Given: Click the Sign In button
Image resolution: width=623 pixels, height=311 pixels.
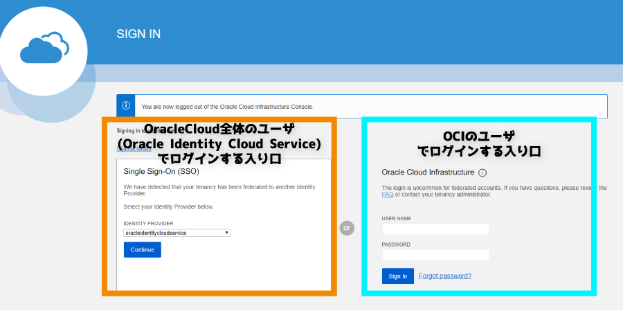Looking at the screenshot, I should pyautogui.click(x=398, y=276).
